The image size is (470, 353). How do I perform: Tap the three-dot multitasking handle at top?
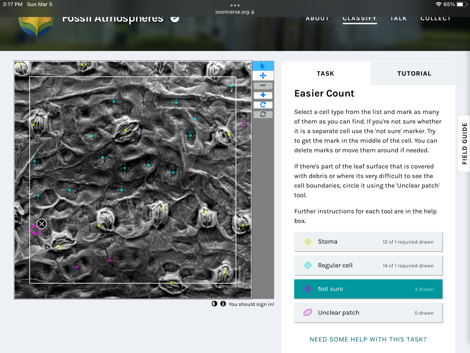[235, 5]
